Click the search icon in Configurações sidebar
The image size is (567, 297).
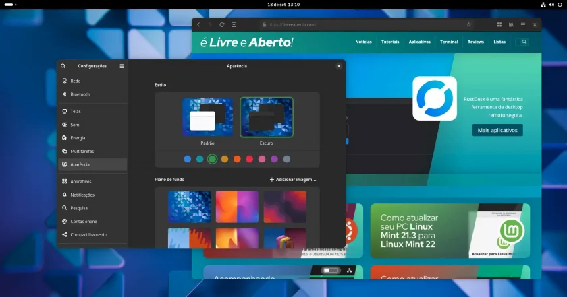(x=63, y=66)
